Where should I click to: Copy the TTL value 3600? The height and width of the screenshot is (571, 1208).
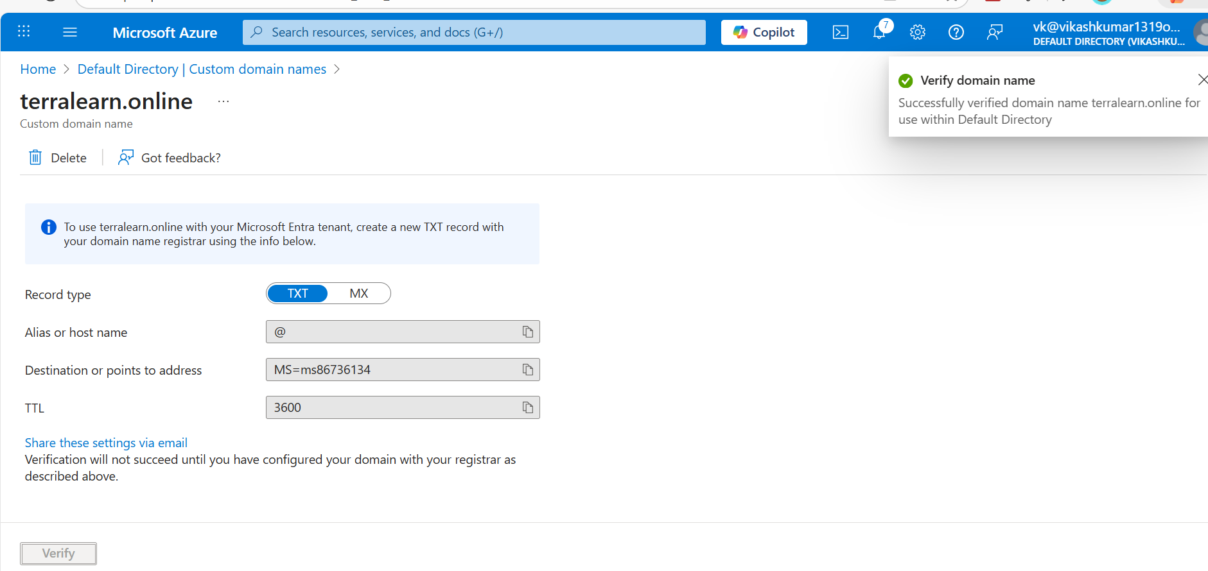point(527,407)
